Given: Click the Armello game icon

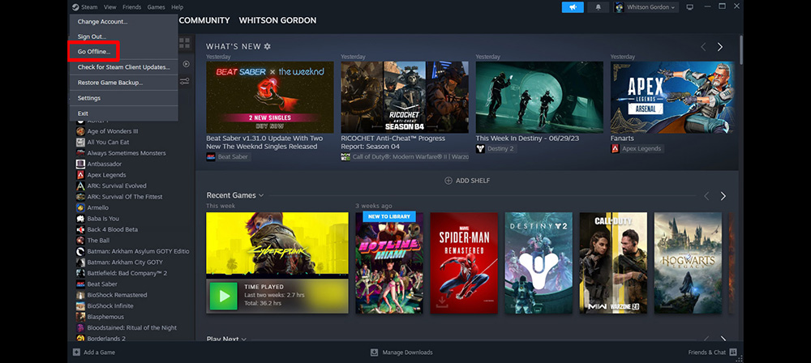Looking at the screenshot, I should 80,207.
